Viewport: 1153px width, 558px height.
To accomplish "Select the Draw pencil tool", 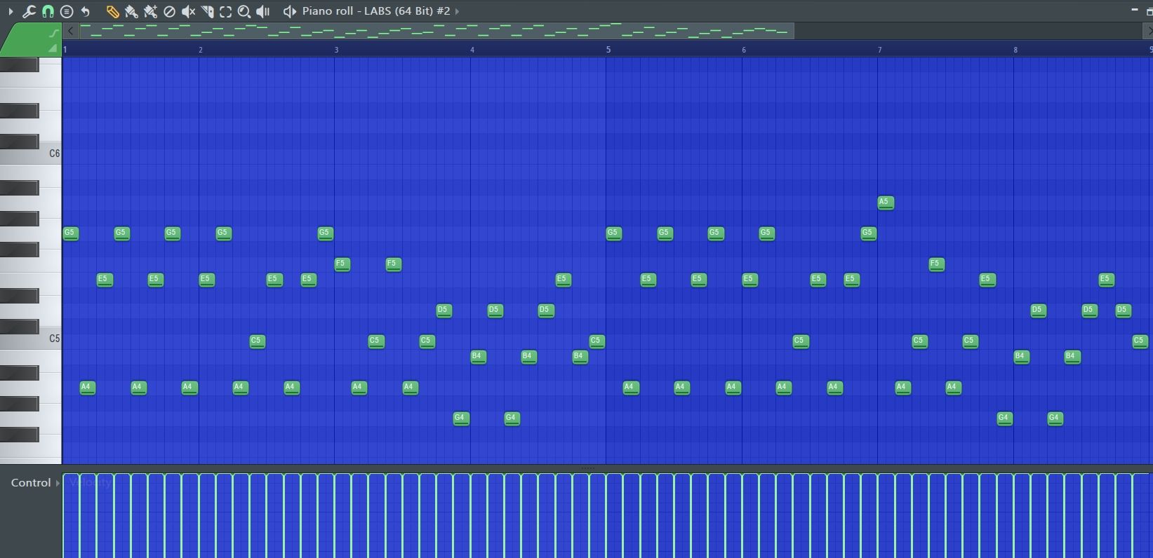I will 112,11.
